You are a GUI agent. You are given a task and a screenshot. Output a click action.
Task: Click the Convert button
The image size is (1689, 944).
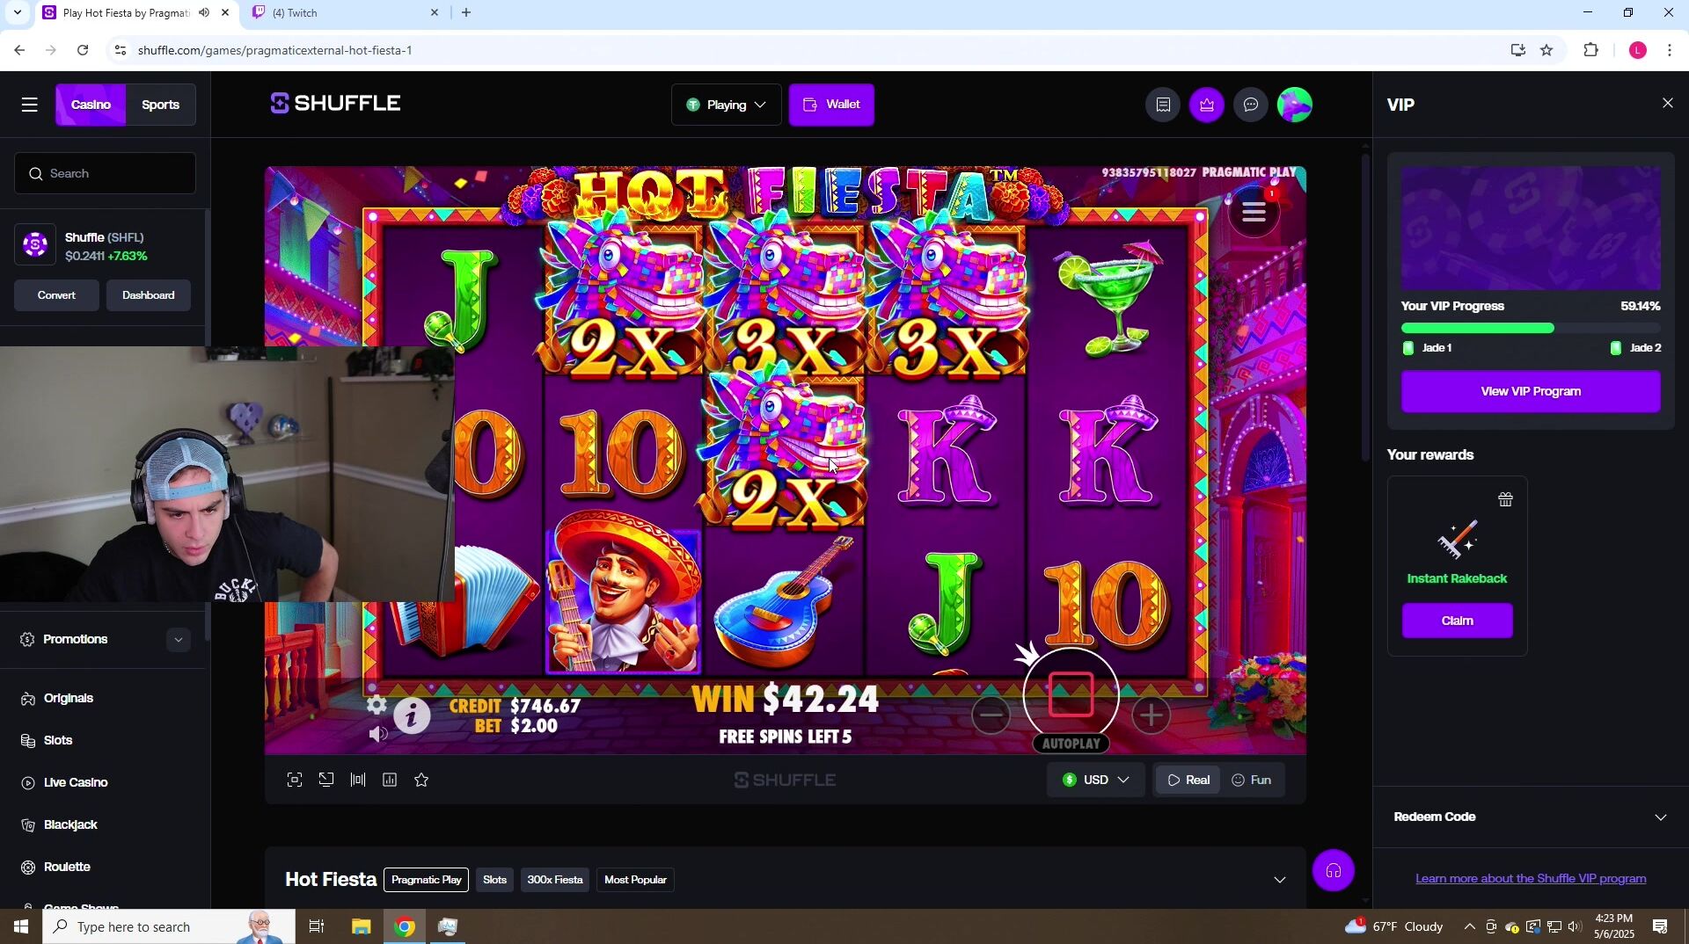[56, 295]
